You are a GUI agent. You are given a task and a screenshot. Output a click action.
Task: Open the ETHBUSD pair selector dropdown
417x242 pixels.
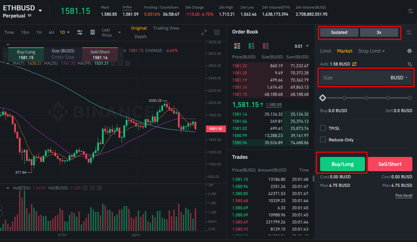[40, 11]
